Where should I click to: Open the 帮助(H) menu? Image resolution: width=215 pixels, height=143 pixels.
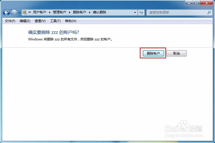pyautogui.click(x=71, y=21)
